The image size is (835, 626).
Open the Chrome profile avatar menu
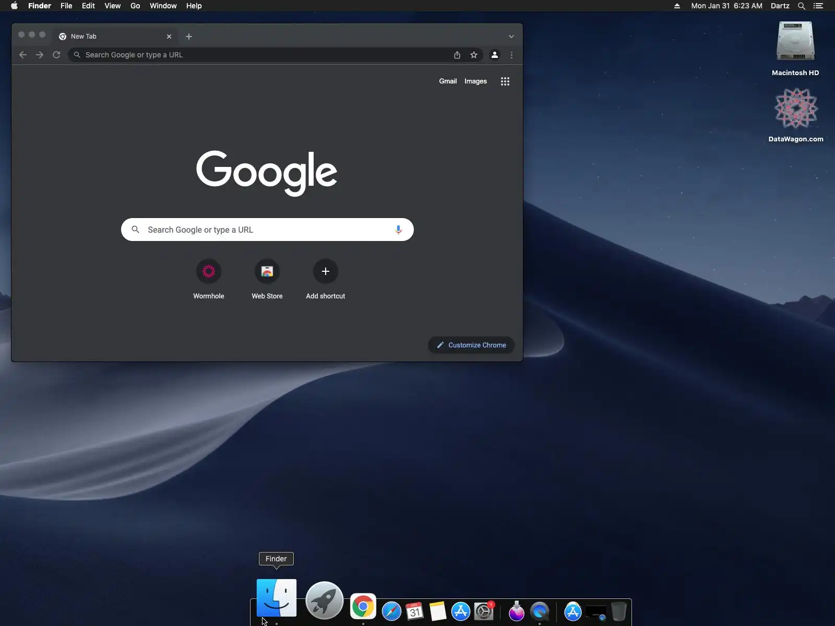(495, 55)
